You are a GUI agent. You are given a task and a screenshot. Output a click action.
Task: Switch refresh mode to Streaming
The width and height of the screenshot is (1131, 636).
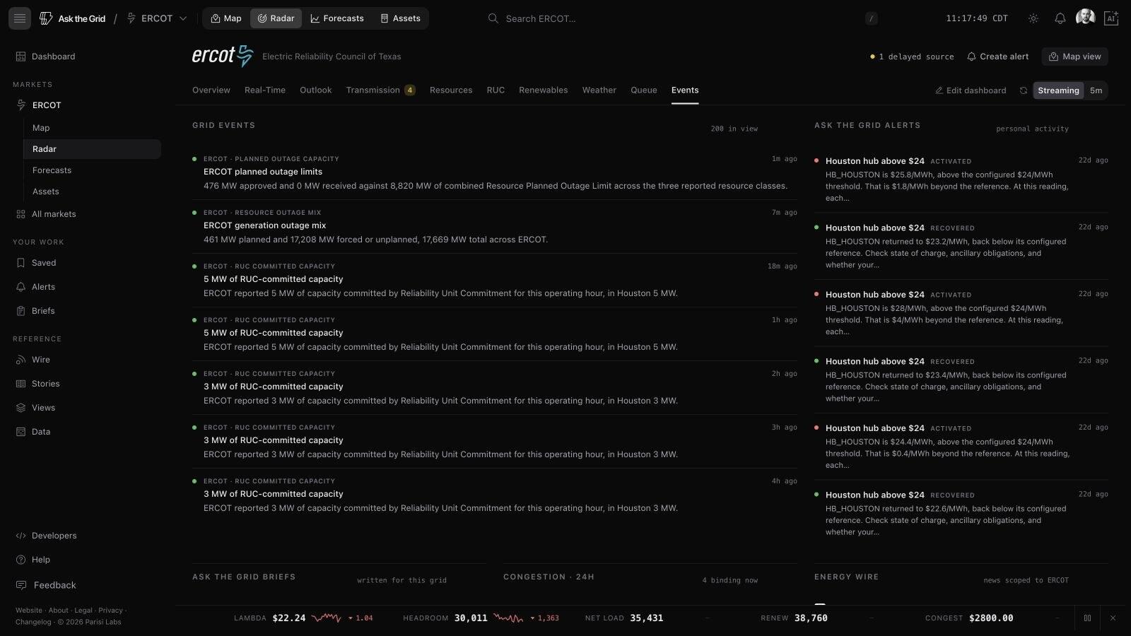tap(1058, 90)
